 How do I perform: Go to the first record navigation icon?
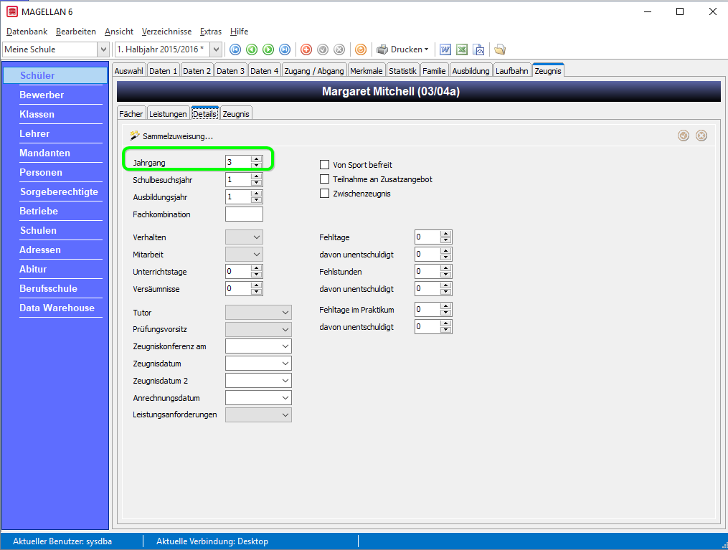(x=235, y=49)
